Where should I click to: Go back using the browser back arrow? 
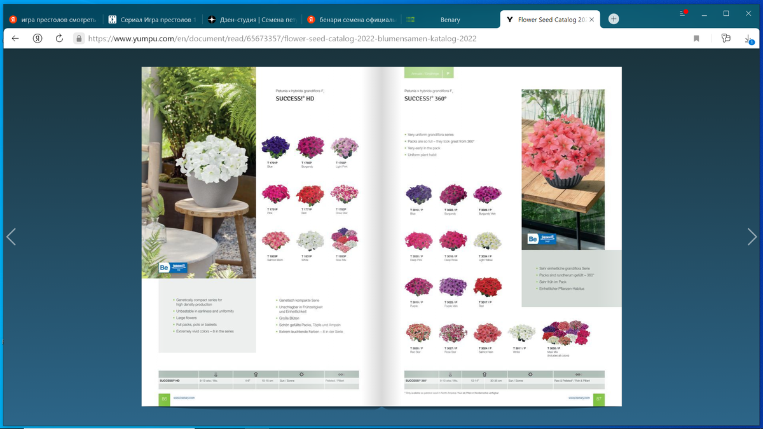tap(15, 38)
